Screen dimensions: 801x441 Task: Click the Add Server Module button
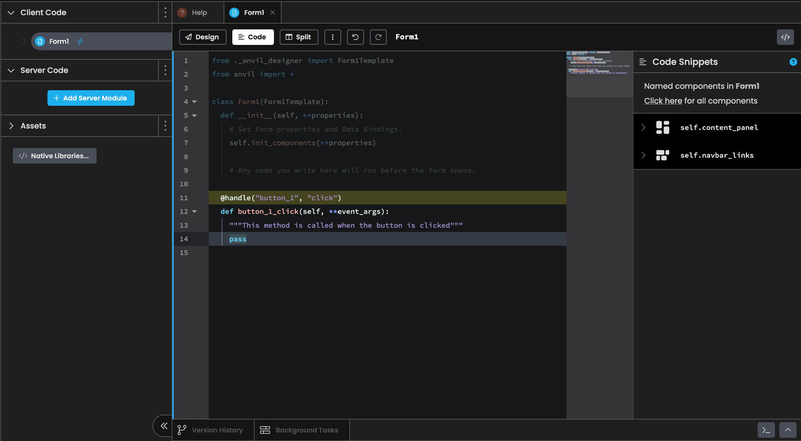91,98
